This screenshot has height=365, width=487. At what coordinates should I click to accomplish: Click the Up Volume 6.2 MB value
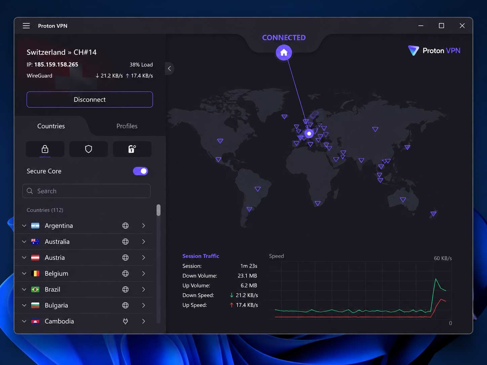point(249,285)
